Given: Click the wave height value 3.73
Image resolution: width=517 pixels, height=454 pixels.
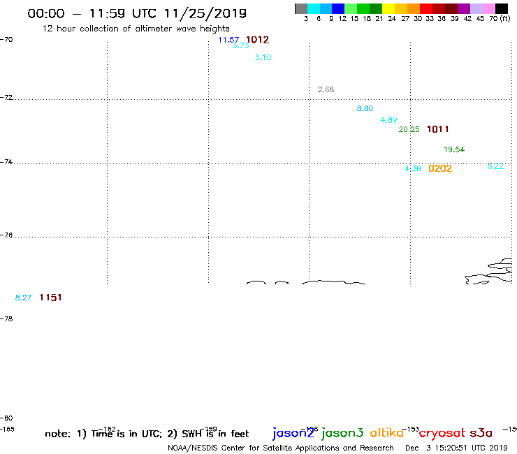Looking at the screenshot, I should 240,46.
